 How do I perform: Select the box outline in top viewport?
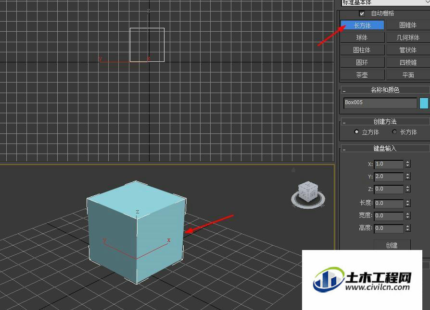pos(147,45)
